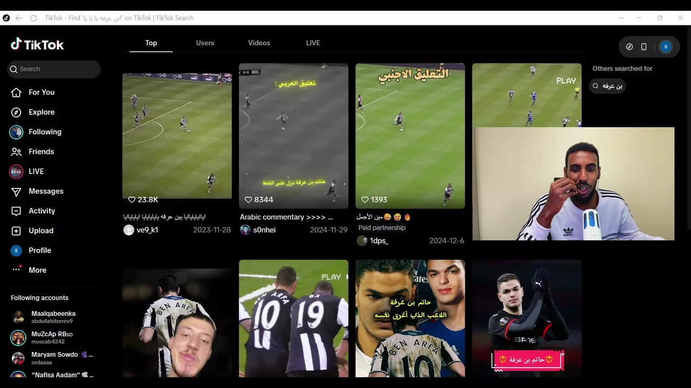This screenshot has height=388, width=691.
Task: Select the Top tab
Action: coord(151,43)
